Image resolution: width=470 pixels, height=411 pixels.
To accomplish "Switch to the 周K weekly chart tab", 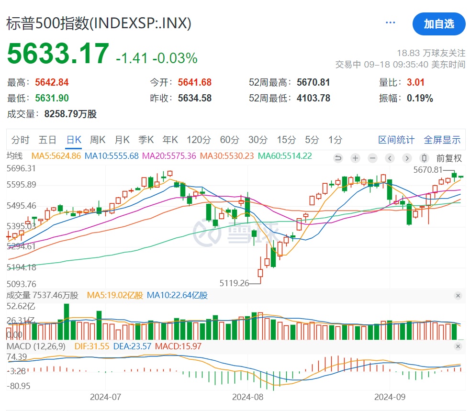I will (x=98, y=140).
